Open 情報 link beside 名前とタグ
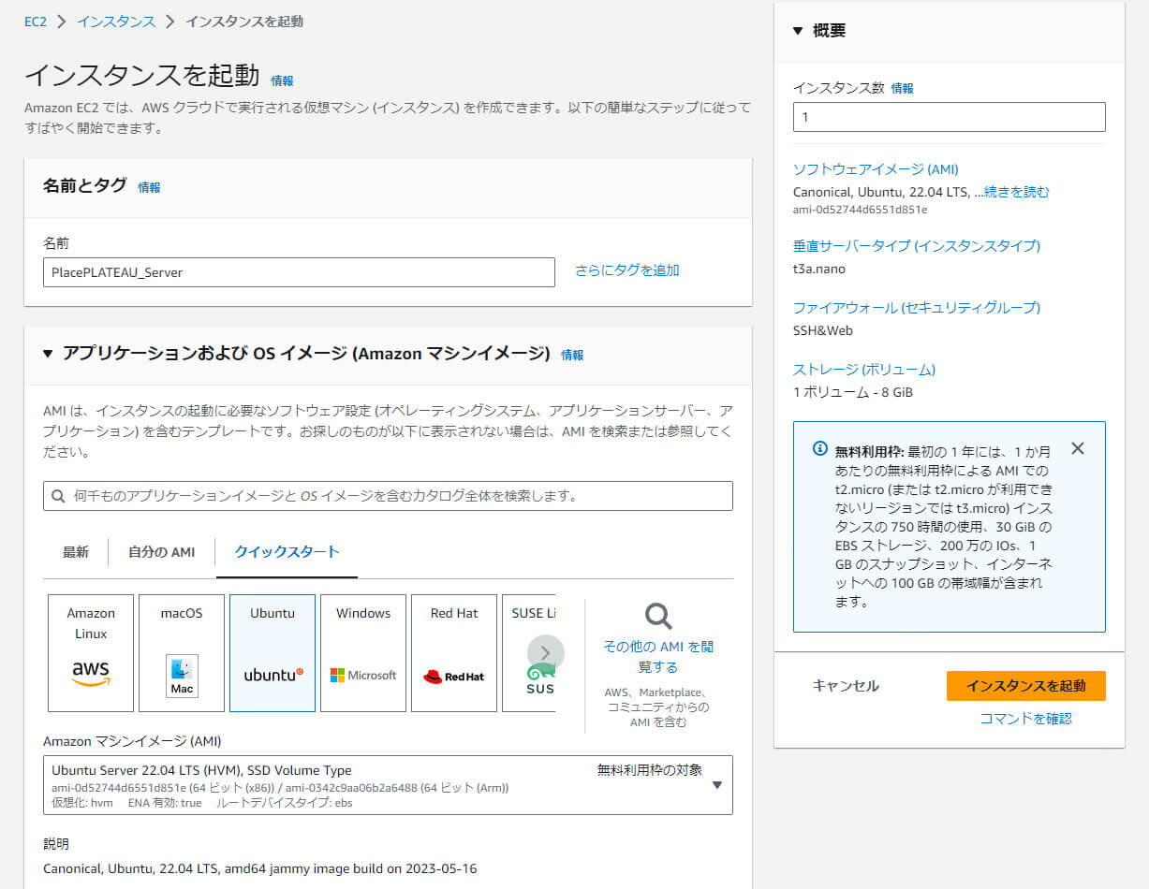The image size is (1149, 889). click(x=150, y=187)
